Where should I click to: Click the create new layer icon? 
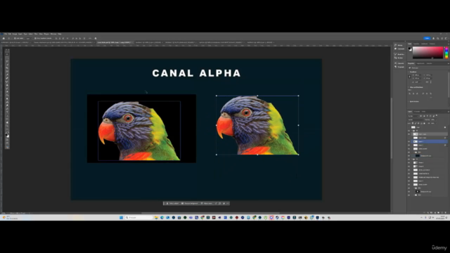pos(442,212)
